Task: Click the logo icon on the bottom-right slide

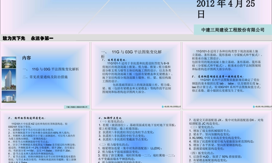Action: pos(254,106)
